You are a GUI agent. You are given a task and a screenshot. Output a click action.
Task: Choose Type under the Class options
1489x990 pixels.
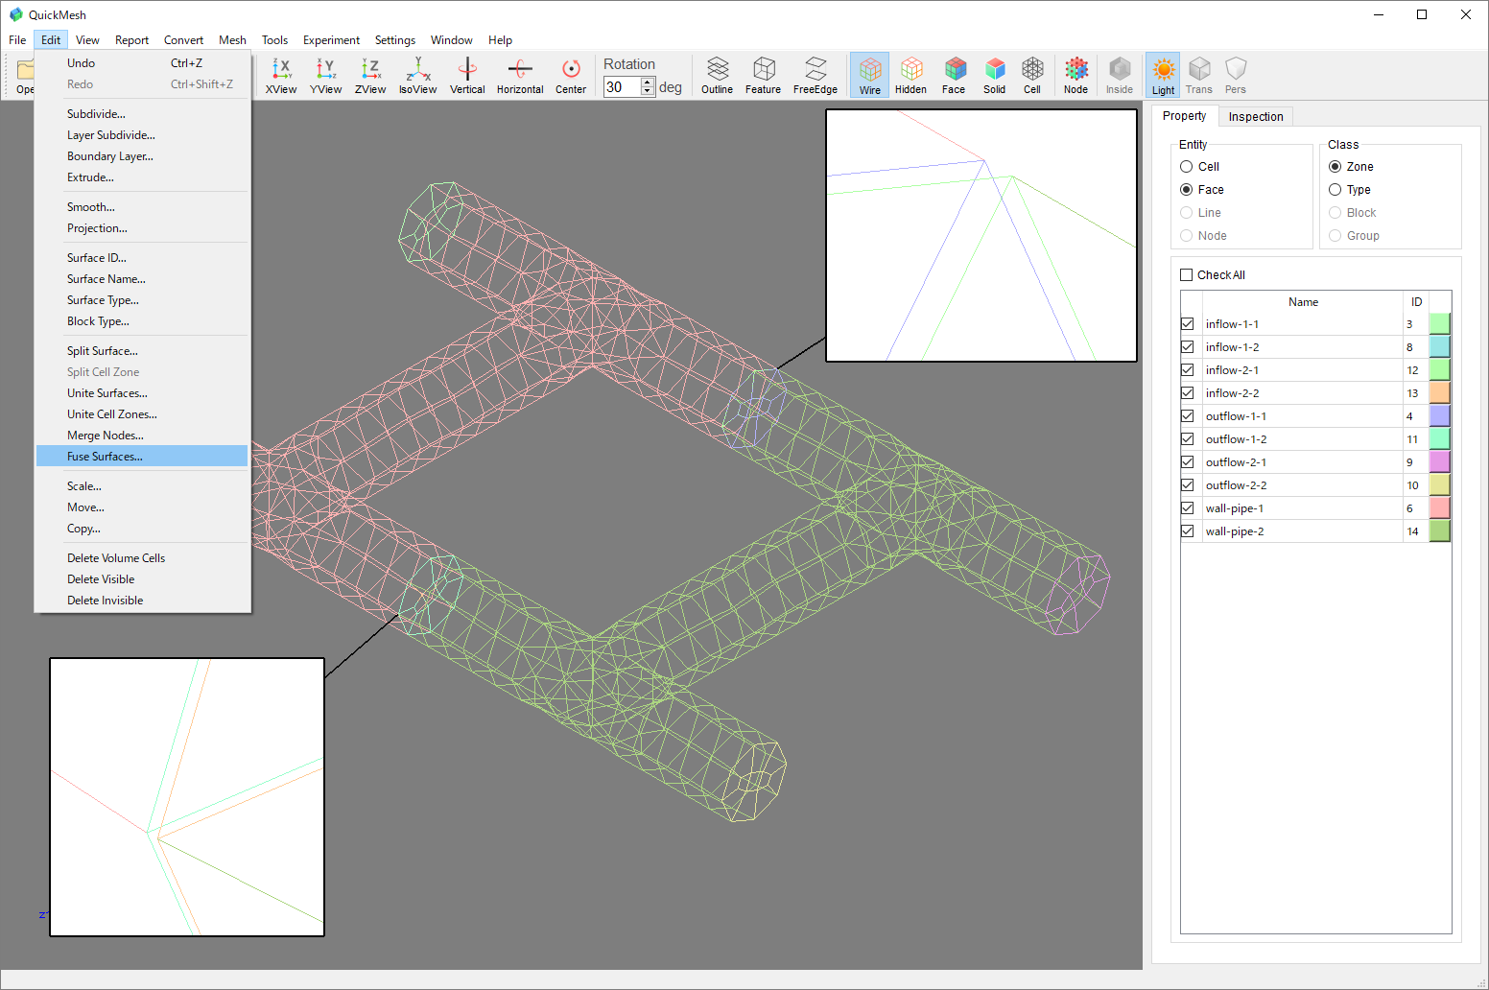click(x=1335, y=189)
